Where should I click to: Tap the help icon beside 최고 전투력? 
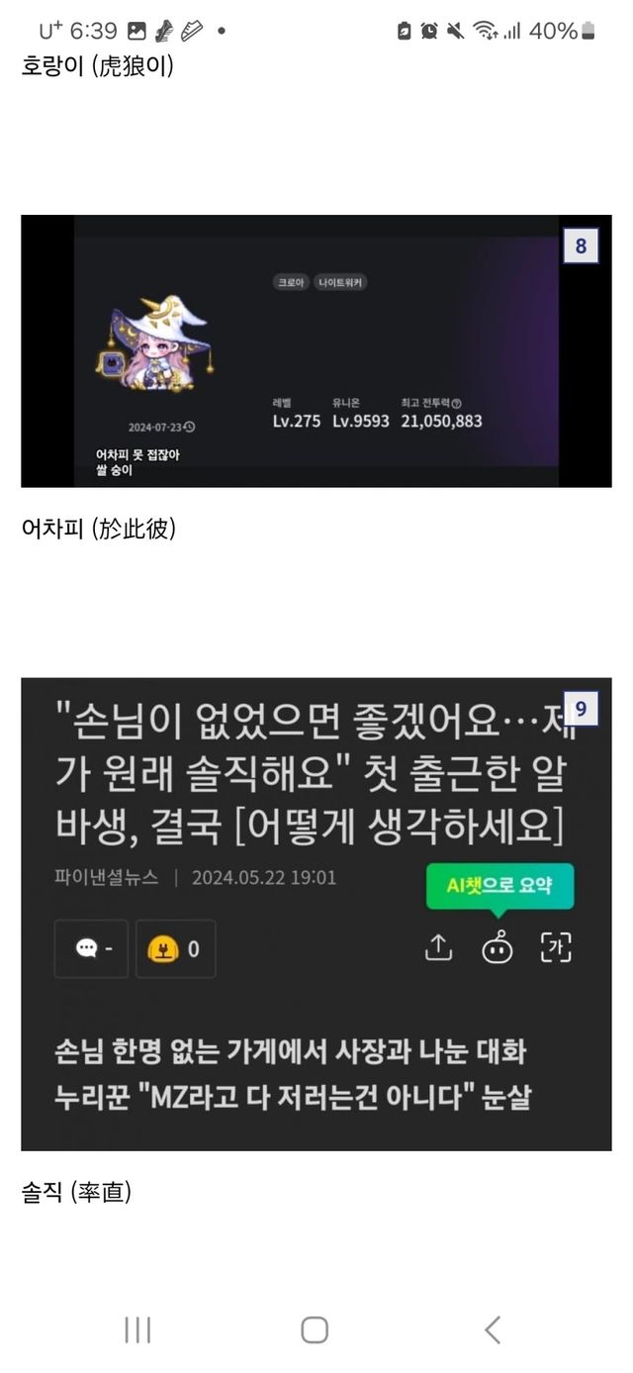pyautogui.click(x=457, y=403)
